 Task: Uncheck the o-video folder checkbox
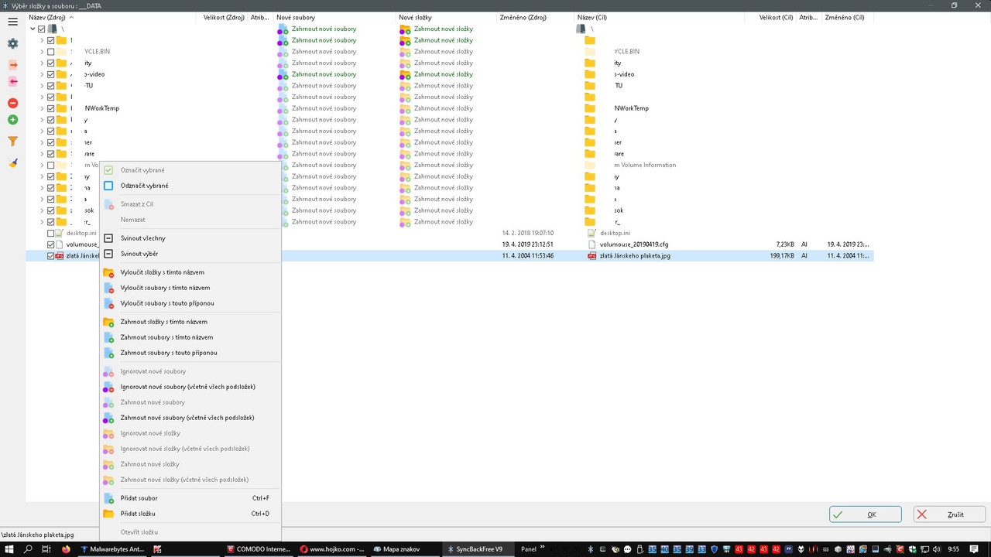[51, 74]
